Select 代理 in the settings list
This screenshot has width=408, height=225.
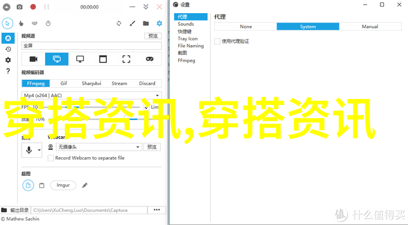pos(191,17)
